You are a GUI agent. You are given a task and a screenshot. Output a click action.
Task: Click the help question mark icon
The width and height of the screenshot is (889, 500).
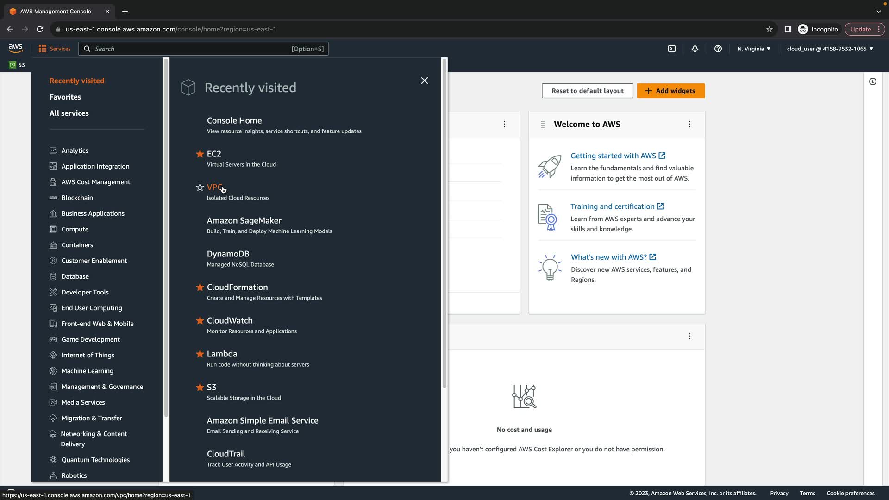tap(718, 49)
